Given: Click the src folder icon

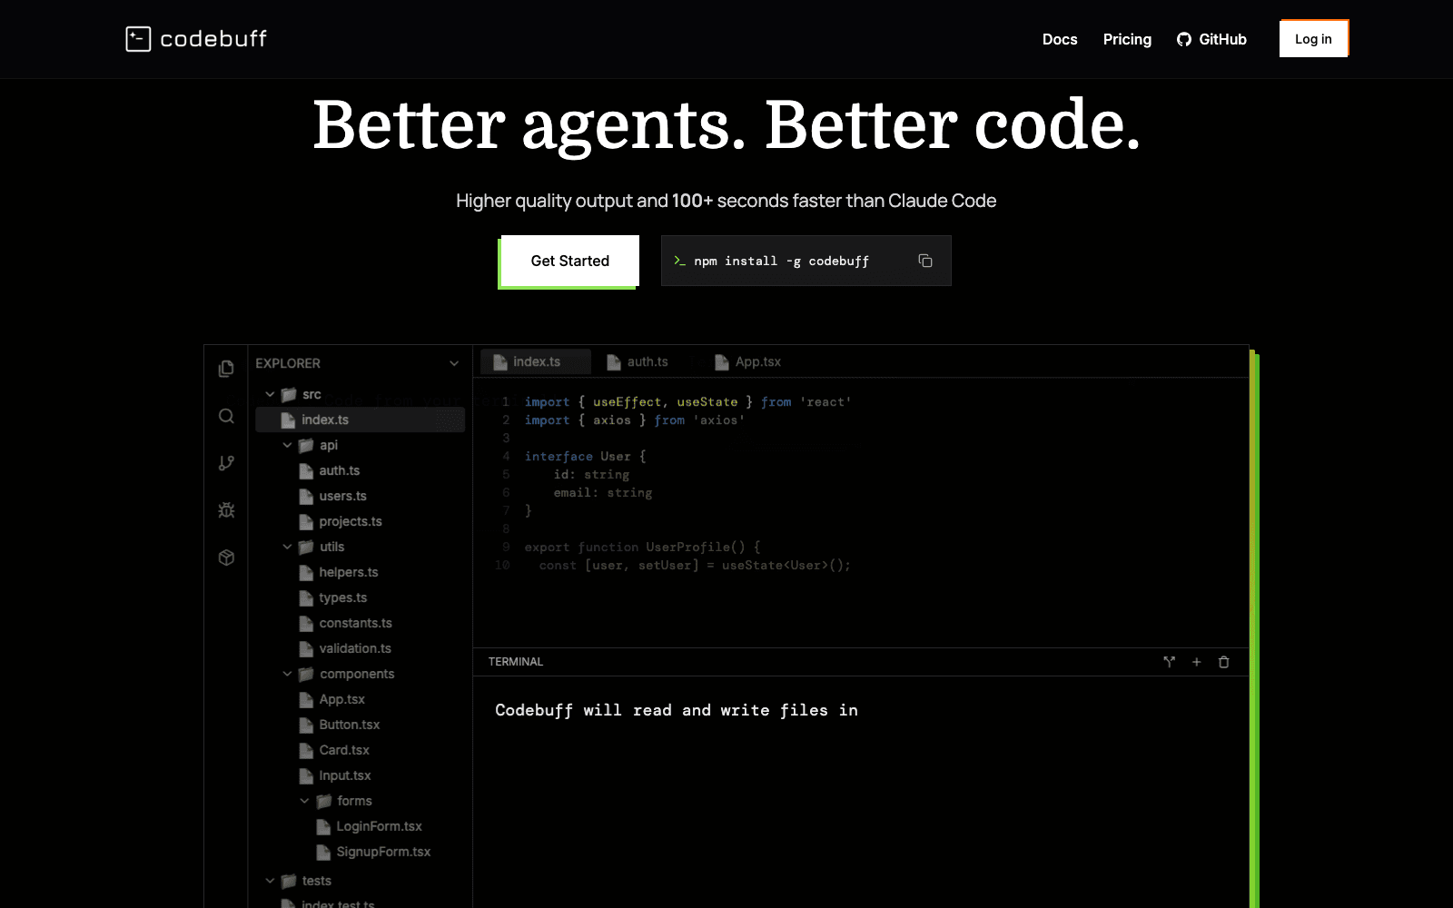Looking at the screenshot, I should pyautogui.click(x=289, y=394).
